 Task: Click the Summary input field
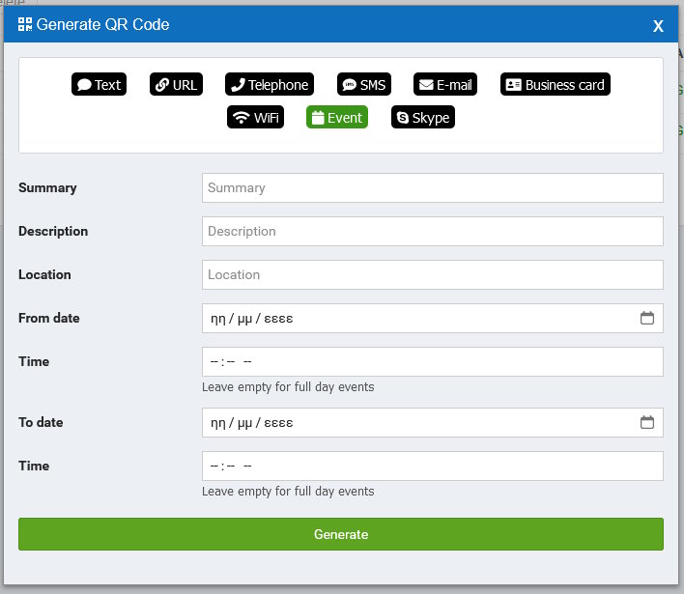coord(432,188)
